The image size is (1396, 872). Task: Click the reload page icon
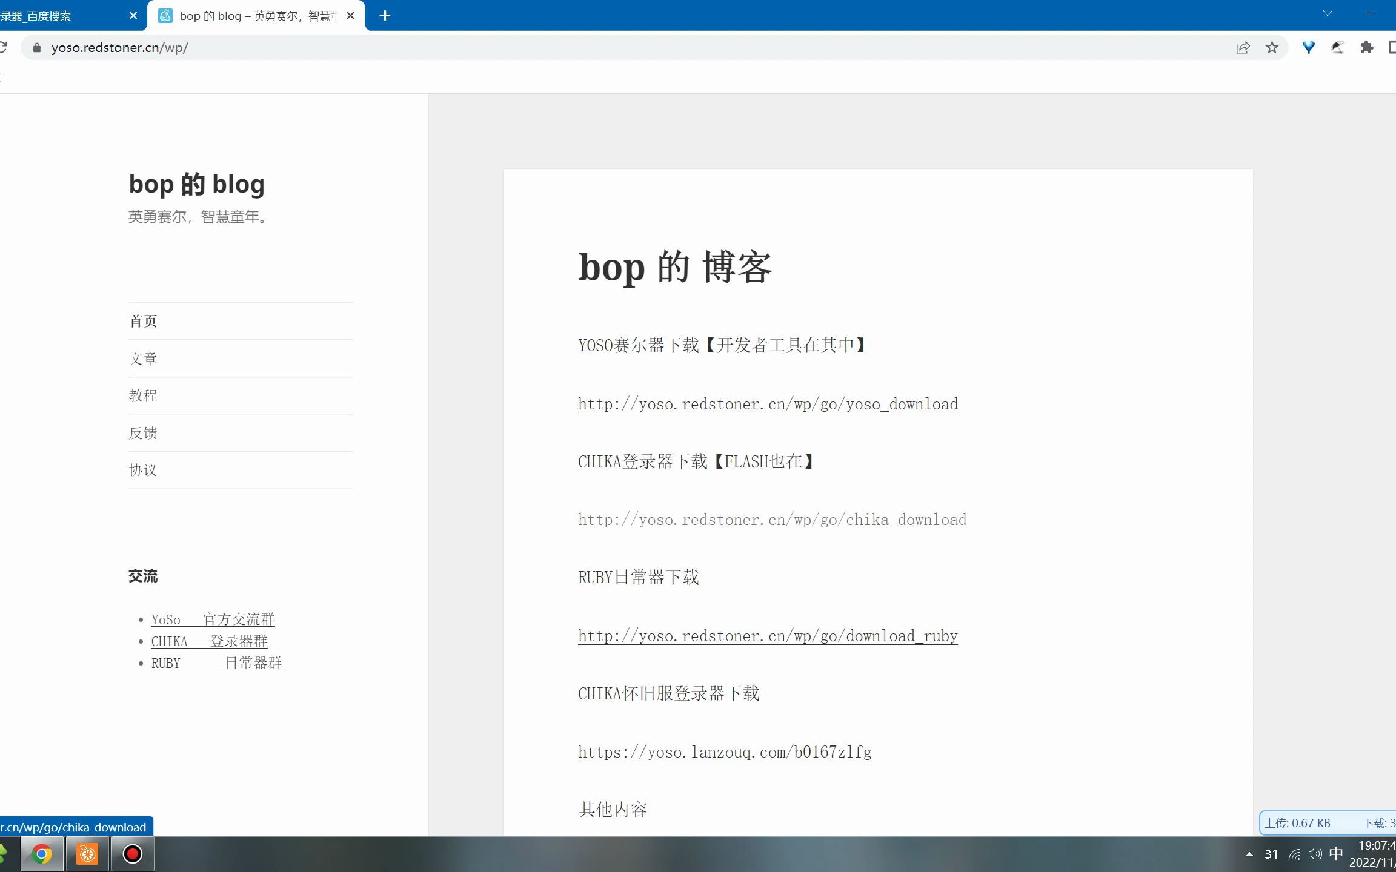pos(2,47)
